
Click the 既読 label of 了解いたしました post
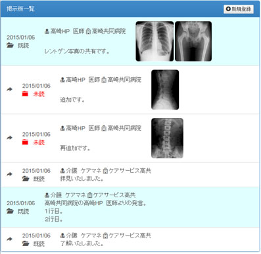pyautogui.click(x=39, y=243)
